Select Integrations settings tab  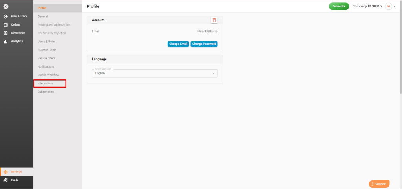click(x=46, y=83)
